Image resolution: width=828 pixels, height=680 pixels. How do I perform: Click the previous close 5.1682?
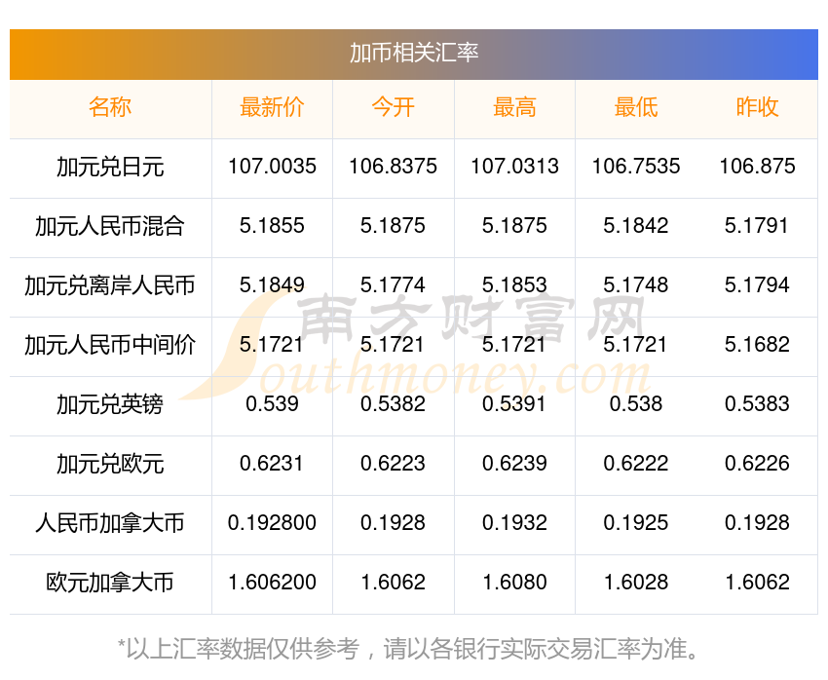click(757, 345)
